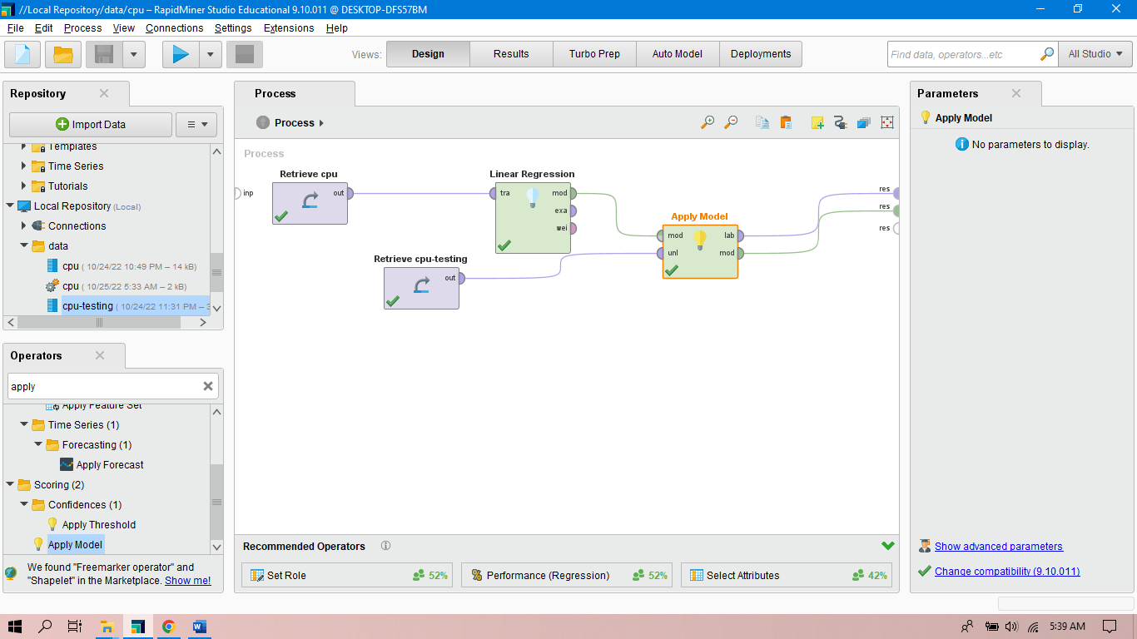The height and width of the screenshot is (639, 1137).
Task: Click the Import Data button
Action: click(x=90, y=124)
